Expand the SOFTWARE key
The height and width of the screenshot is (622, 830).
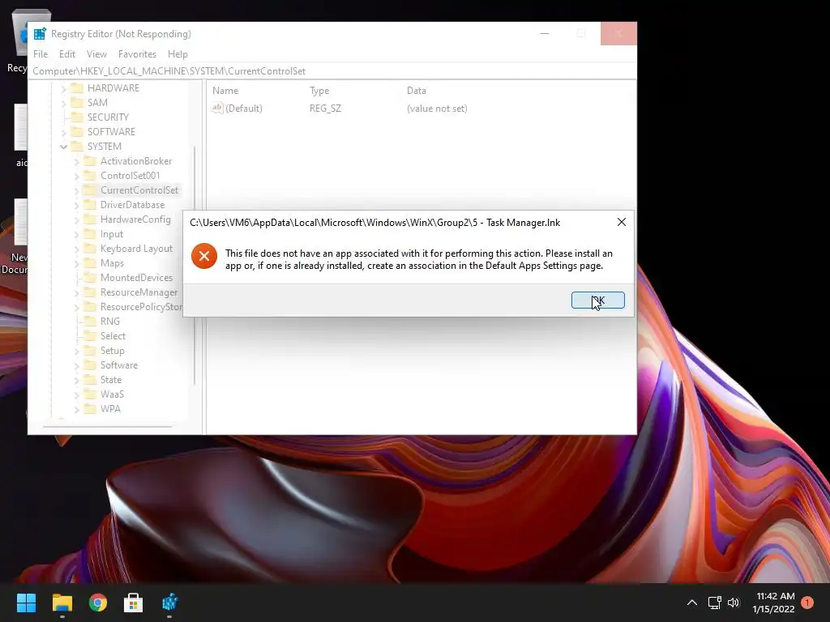click(x=63, y=132)
